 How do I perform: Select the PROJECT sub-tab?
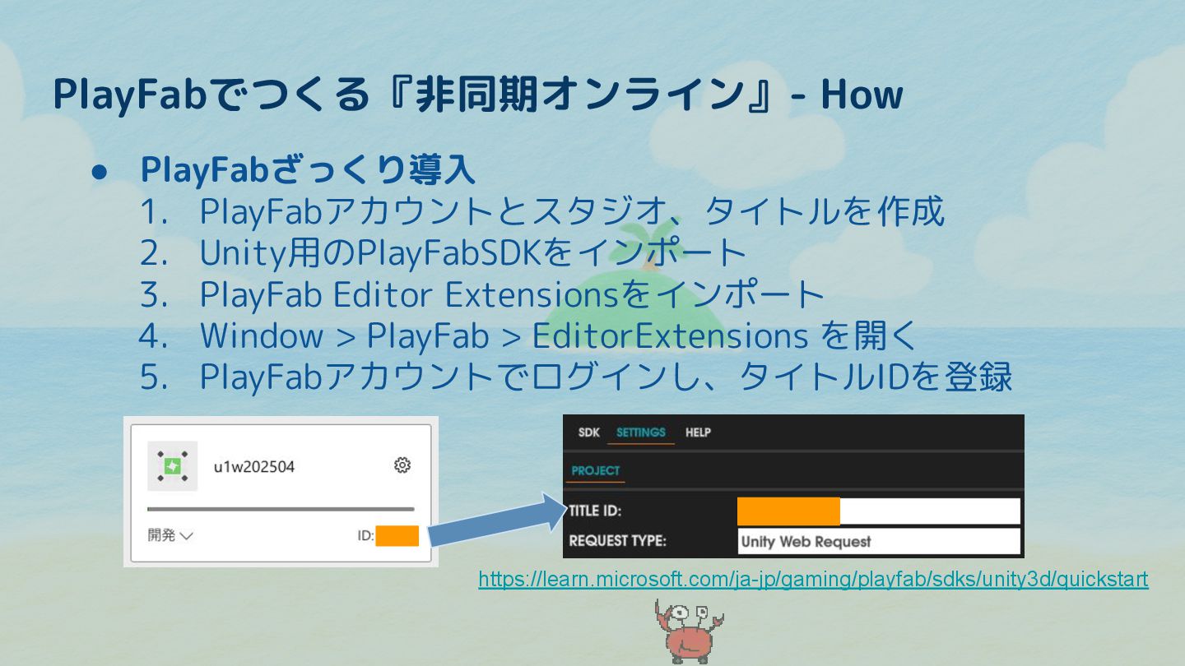point(596,471)
